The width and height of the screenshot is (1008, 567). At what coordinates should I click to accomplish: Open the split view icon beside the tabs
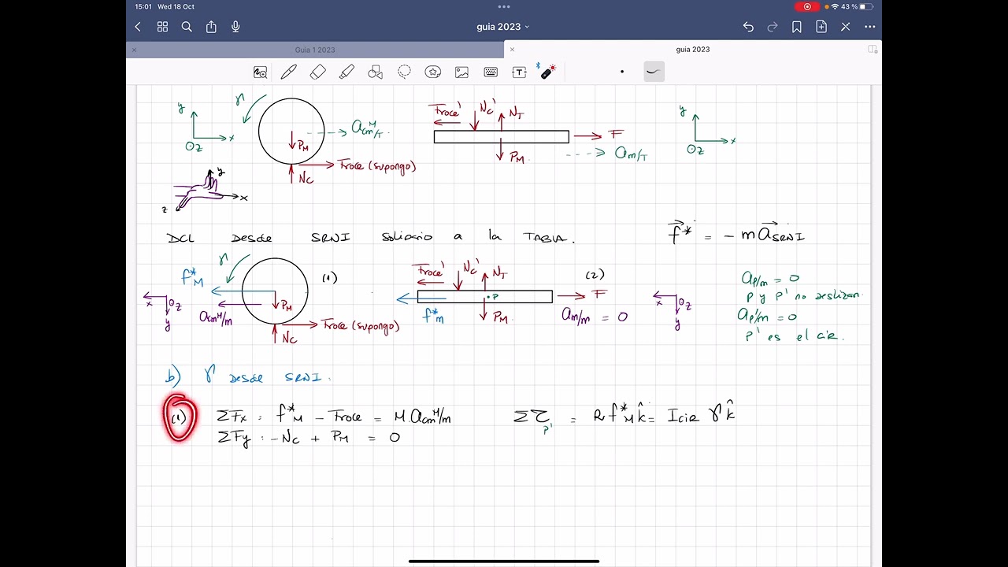pos(873,50)
